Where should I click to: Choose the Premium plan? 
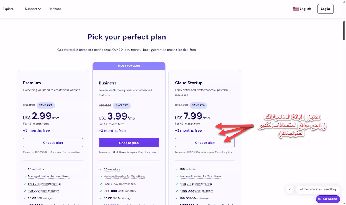pos(53,143)
